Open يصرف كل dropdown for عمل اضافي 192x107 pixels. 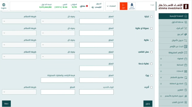(x=58, y=57)
